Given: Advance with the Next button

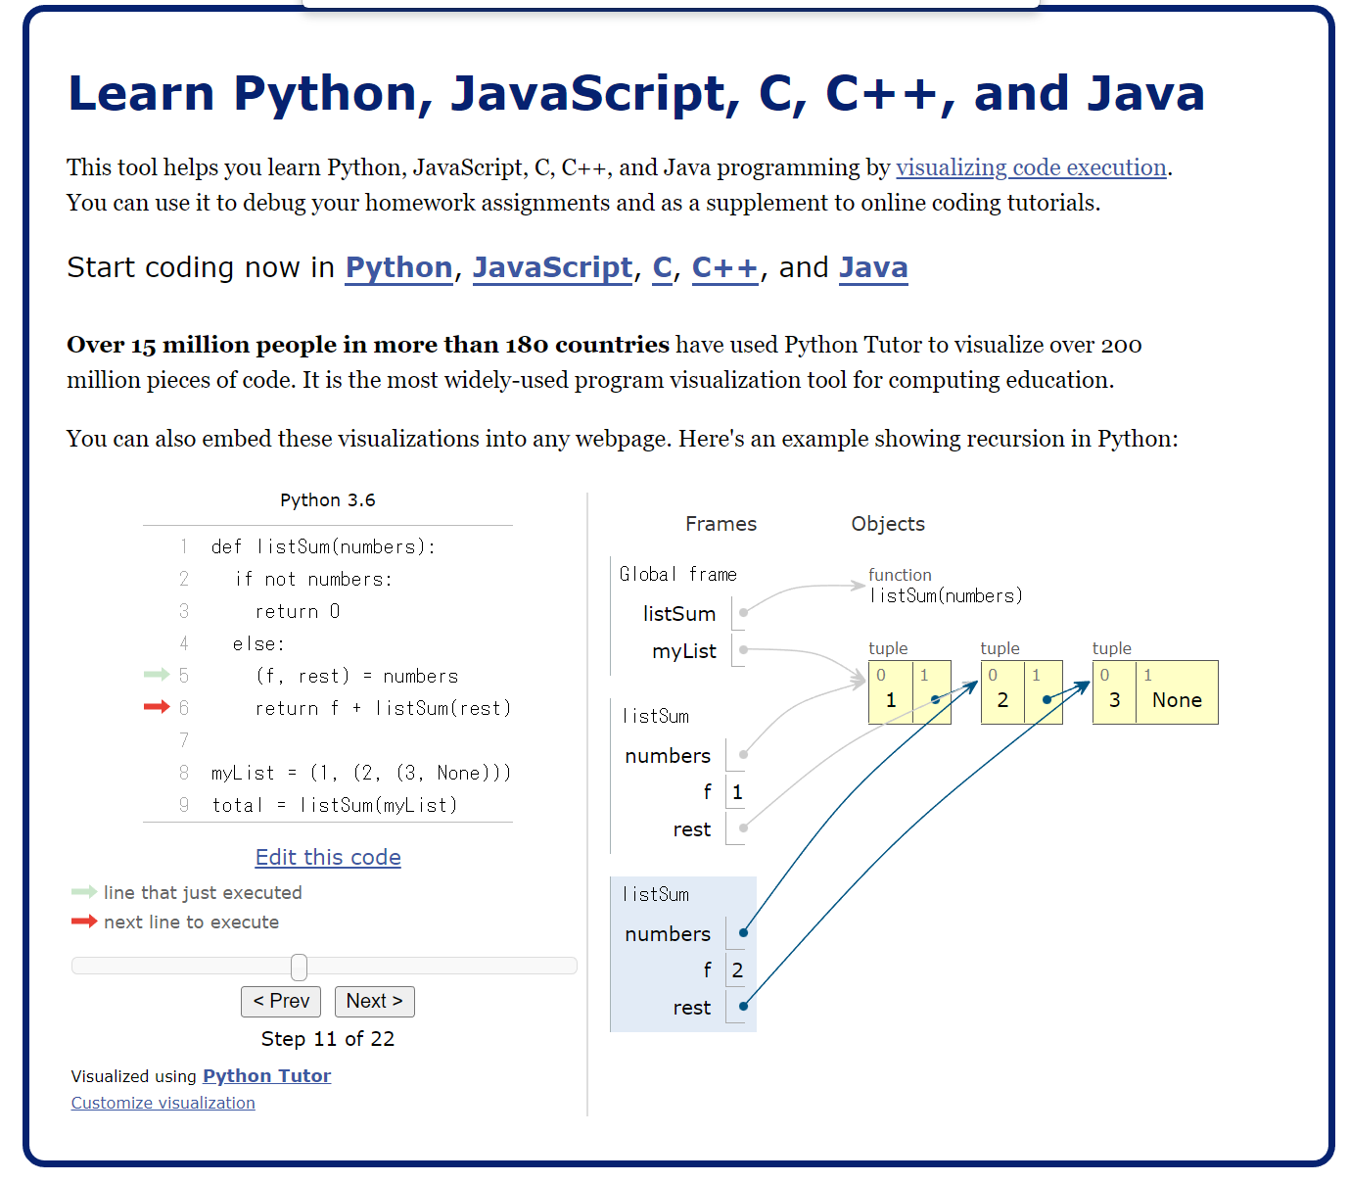Looking at the screenshot, I should [x=374, y=1001].
